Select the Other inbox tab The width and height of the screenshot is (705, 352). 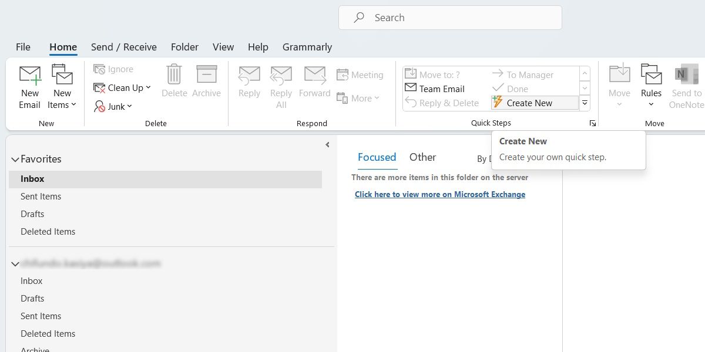pos(422,157)
